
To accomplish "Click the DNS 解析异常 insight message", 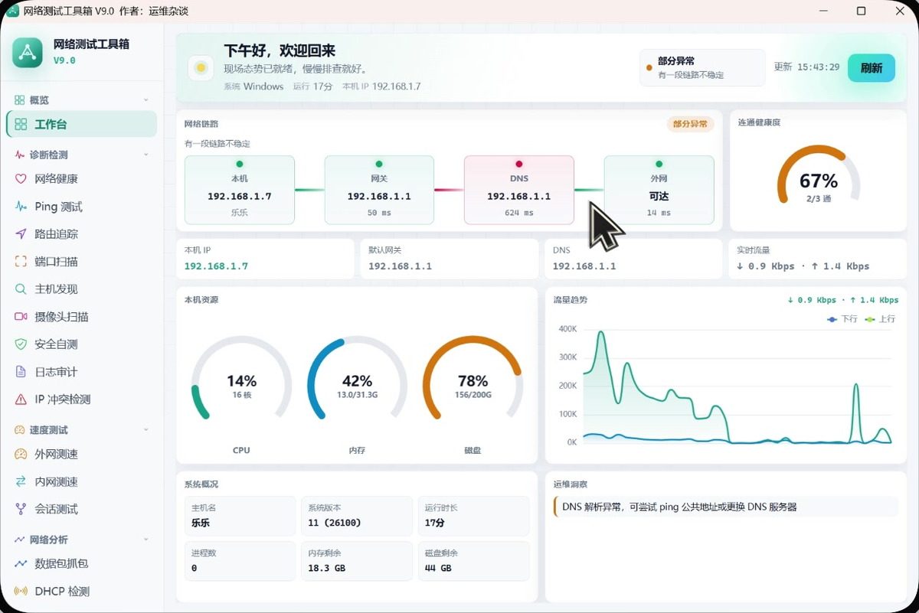I will click(725, 507).
